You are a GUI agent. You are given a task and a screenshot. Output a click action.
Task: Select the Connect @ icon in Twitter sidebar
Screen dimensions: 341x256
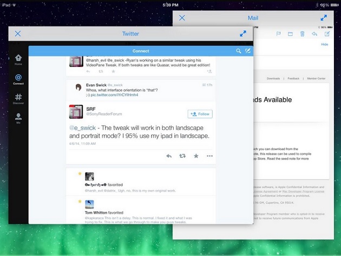click(x=18, y=79)
